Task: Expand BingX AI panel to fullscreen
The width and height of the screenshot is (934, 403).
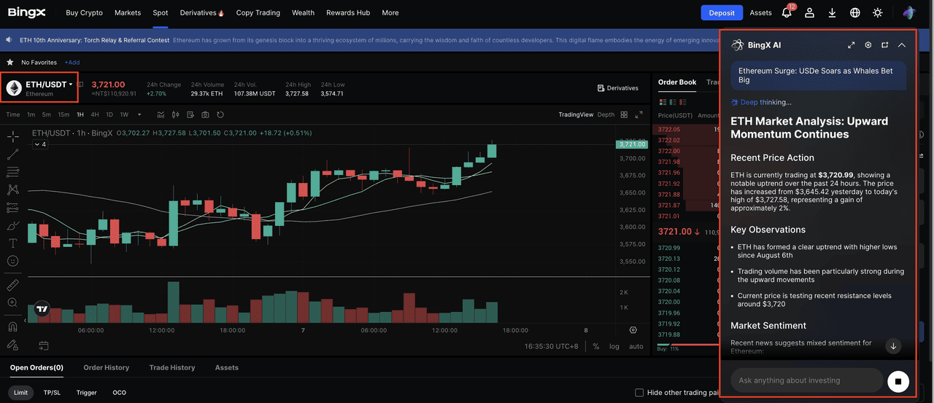Action: tap(852, 45)
